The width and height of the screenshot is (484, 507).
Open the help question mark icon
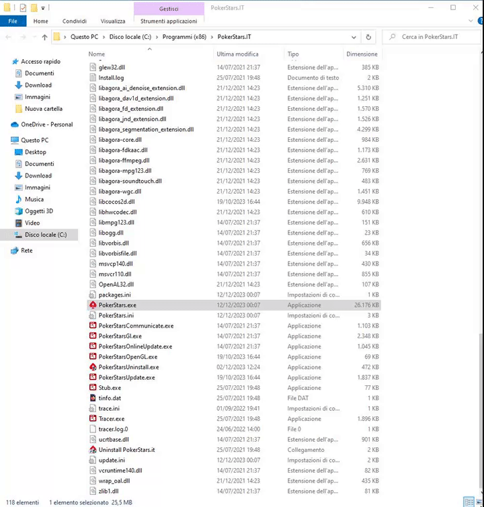click(x=481, y=21)
